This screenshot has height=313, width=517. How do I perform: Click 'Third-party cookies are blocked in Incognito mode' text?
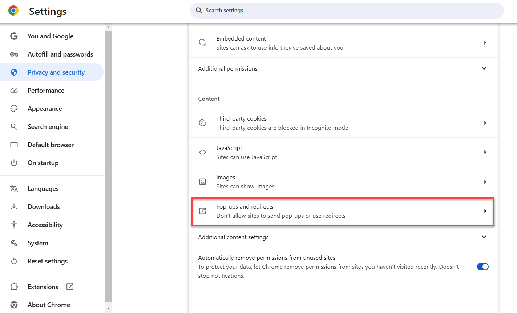[282, 128]
